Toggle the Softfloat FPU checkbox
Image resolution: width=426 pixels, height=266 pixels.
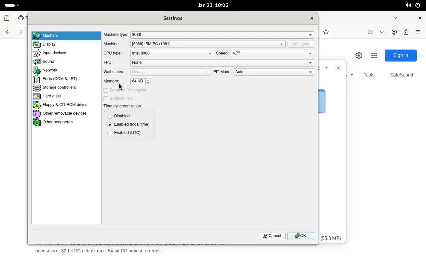(106, 99)
